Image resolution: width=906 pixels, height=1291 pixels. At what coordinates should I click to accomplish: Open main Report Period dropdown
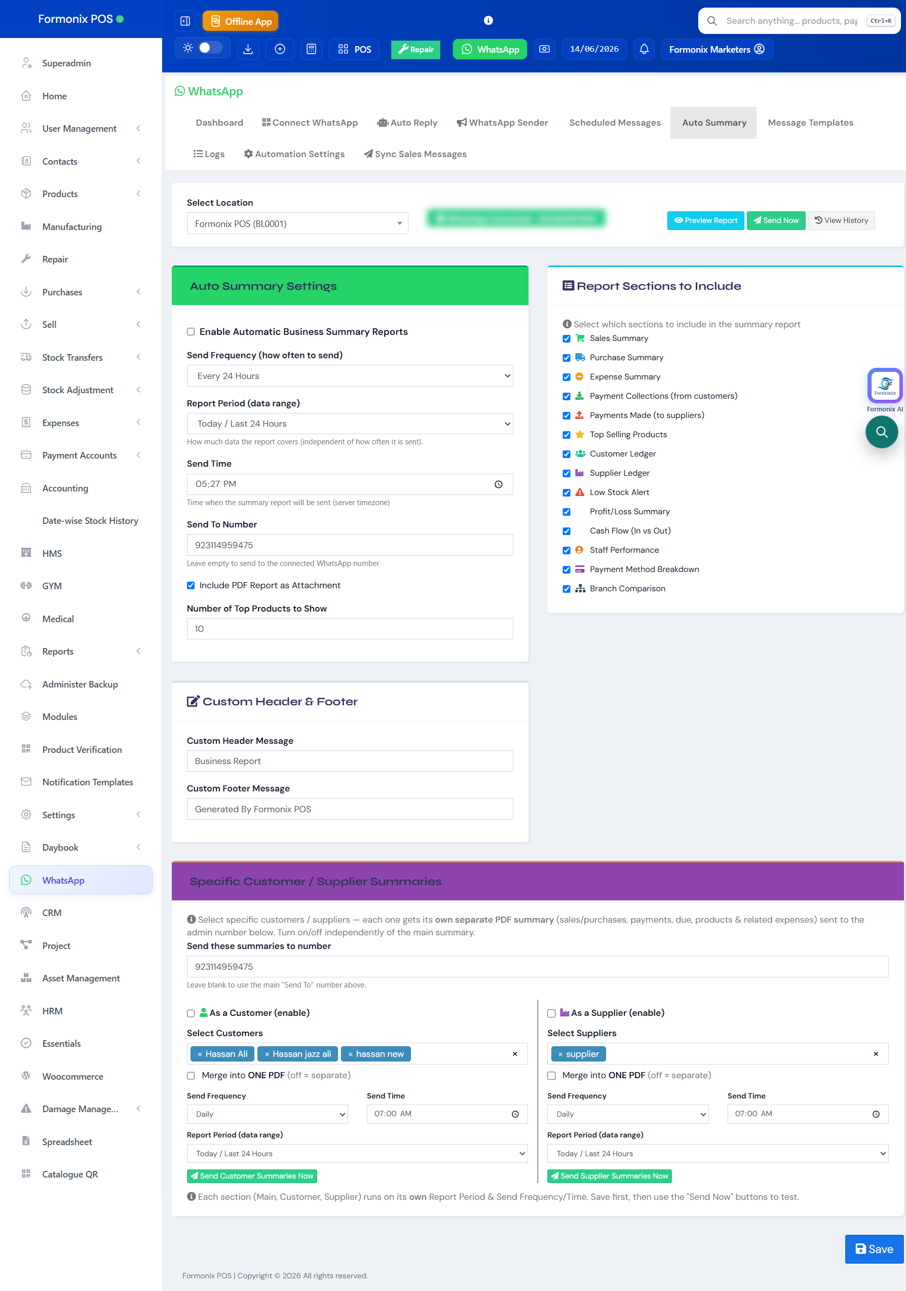tap(350, 424)
